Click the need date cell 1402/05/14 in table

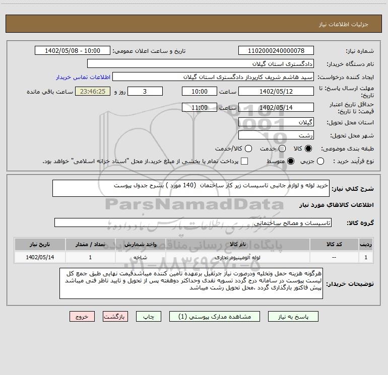[40, 257]
